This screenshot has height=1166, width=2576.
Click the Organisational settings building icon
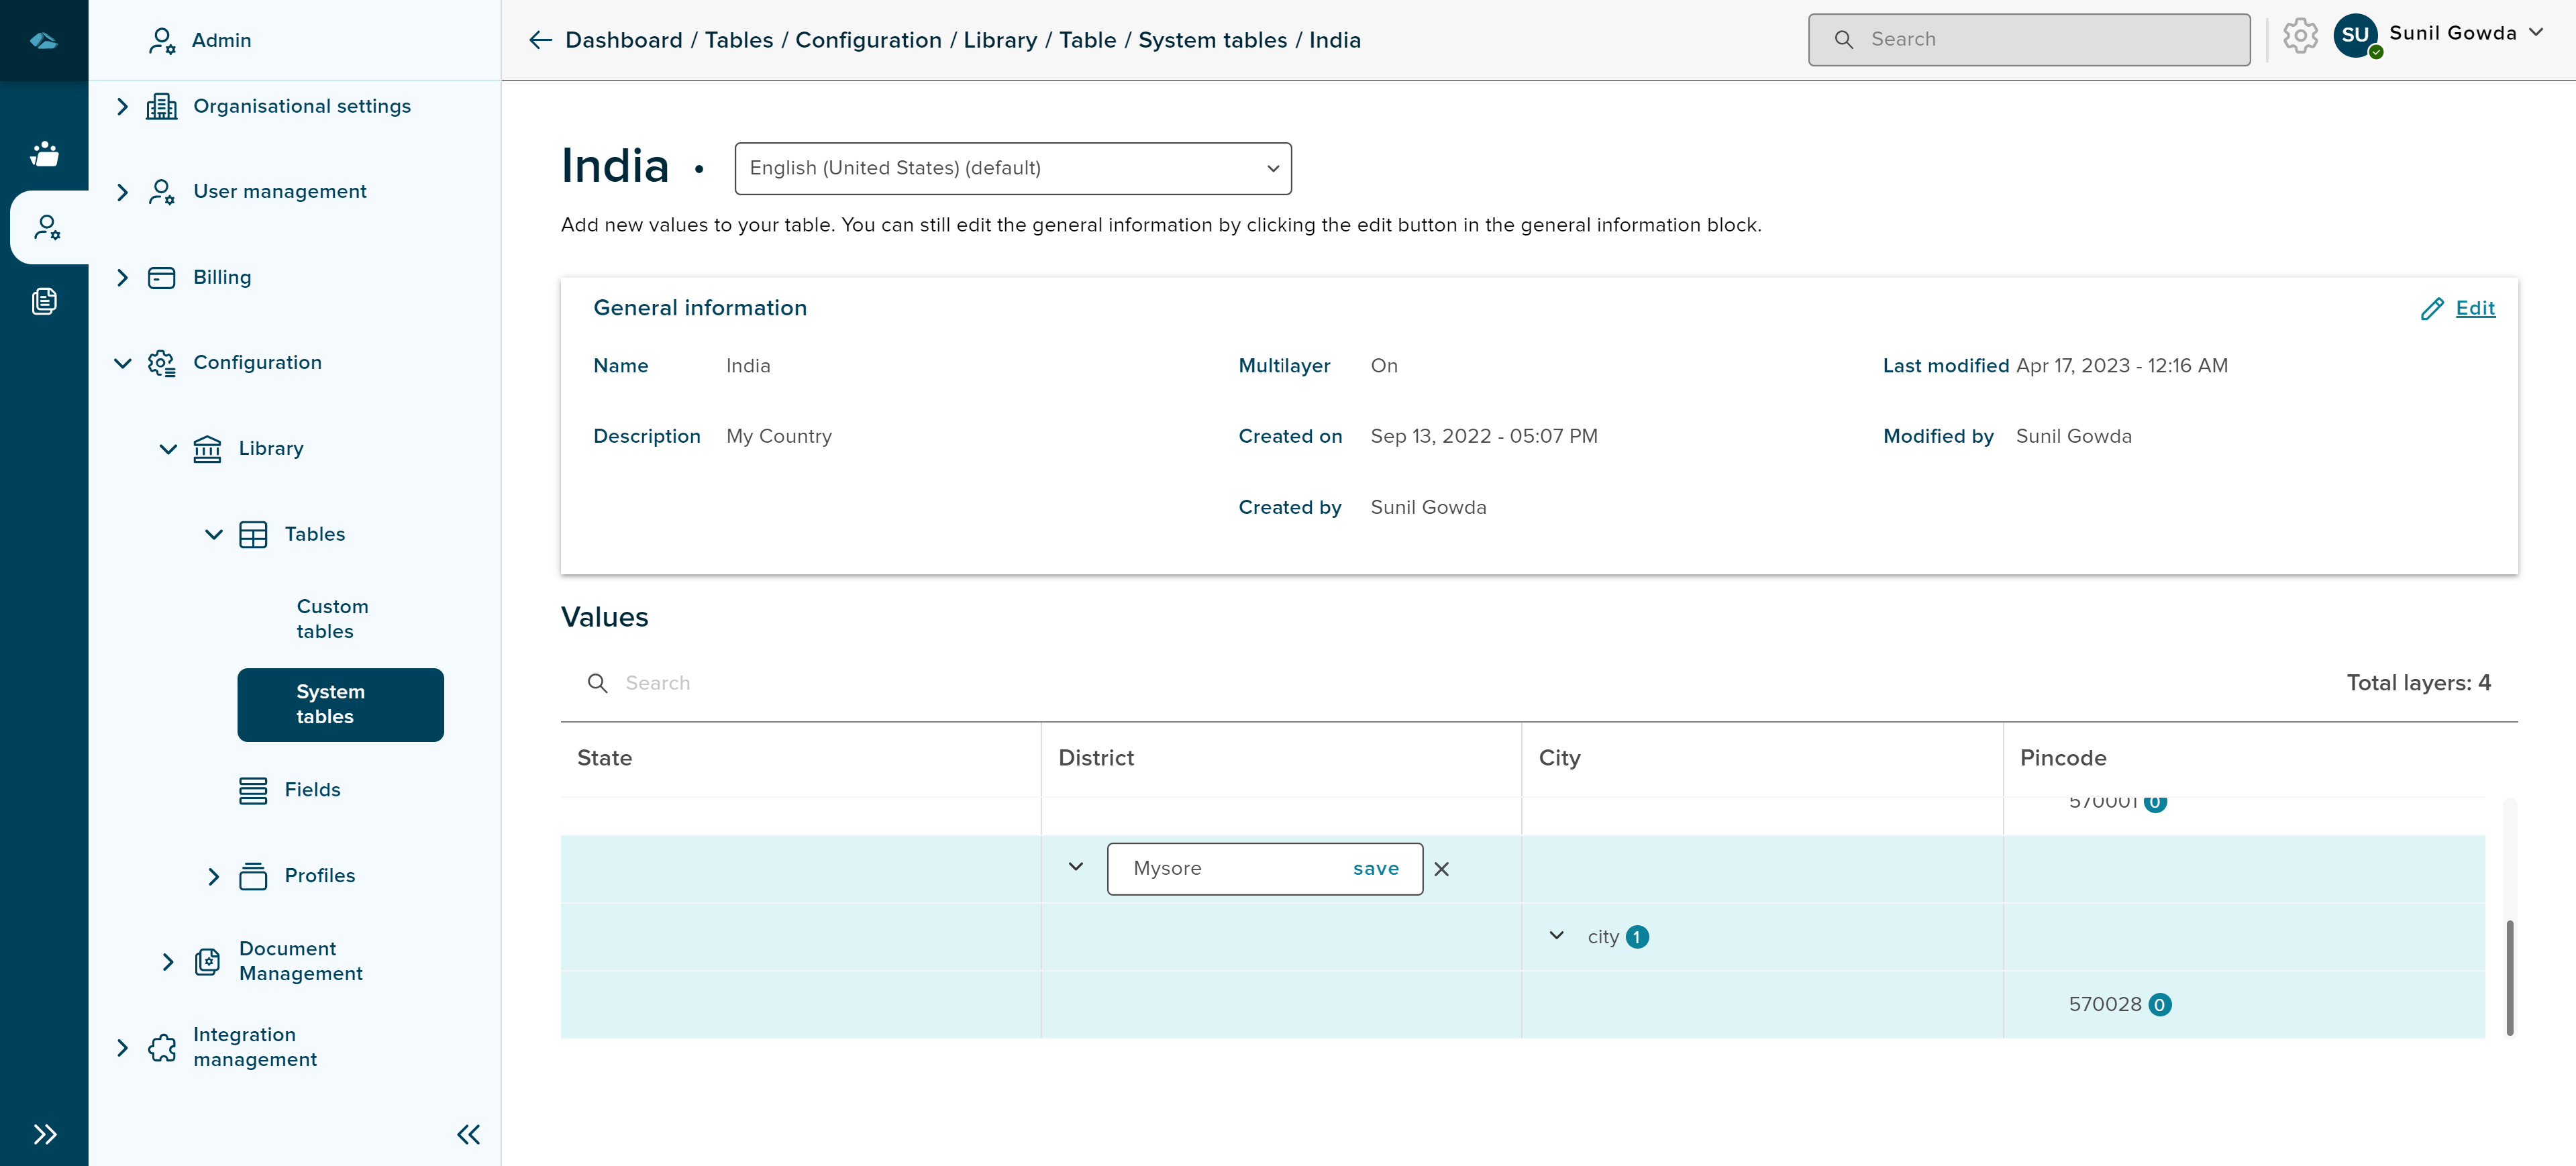click(161, 106)
